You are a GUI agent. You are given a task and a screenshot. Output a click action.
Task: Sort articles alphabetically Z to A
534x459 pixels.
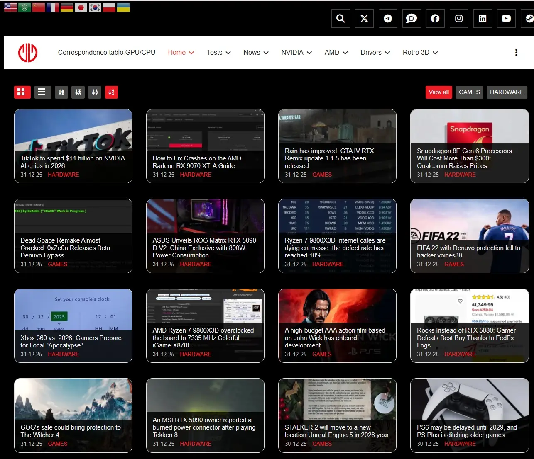(x=78, y=92)
